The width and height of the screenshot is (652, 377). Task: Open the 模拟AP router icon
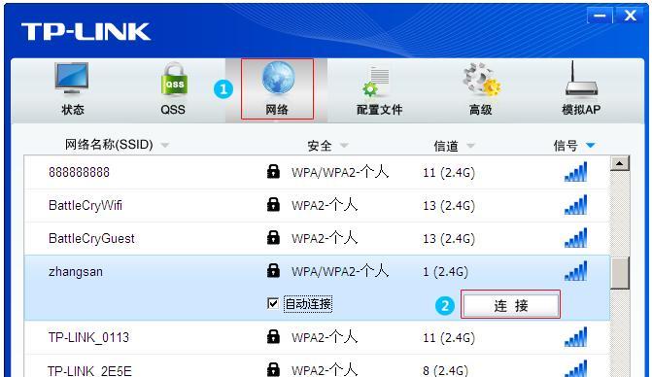click(x=581, y=79)
